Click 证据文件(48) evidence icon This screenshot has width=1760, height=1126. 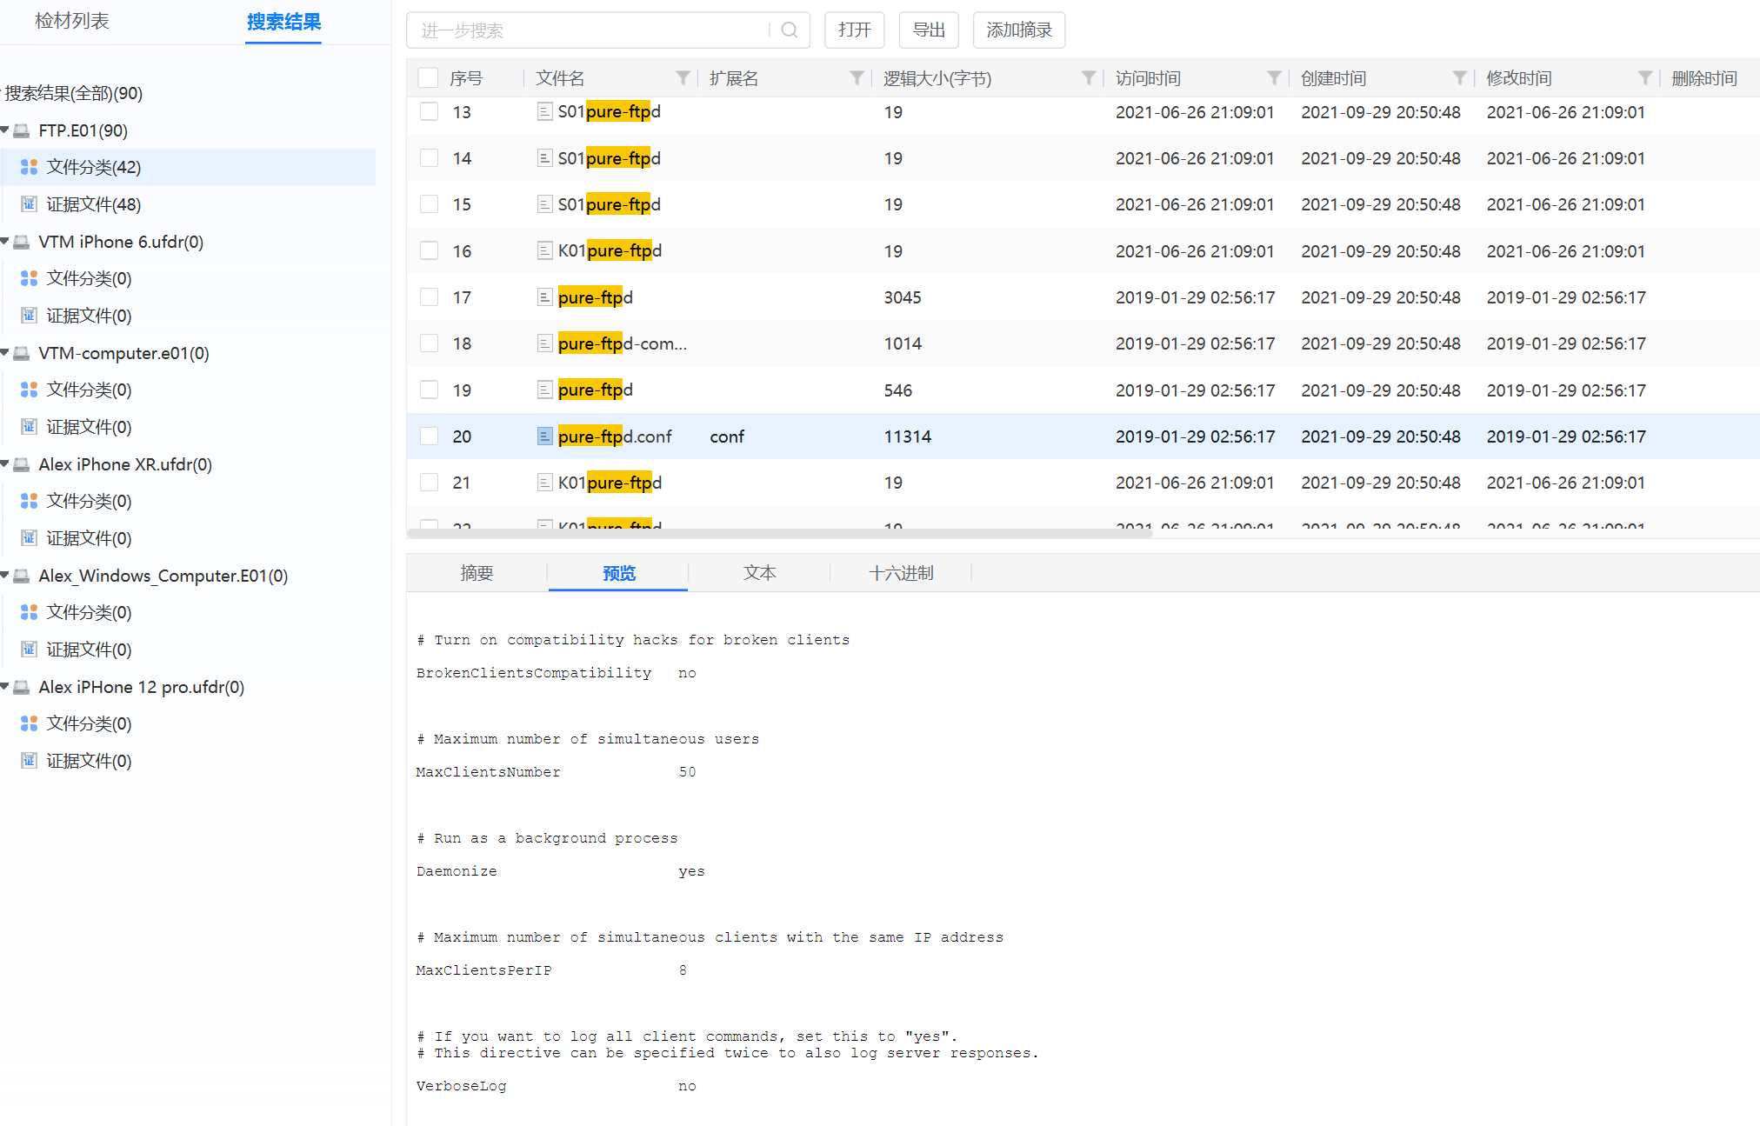coord(29,204)
